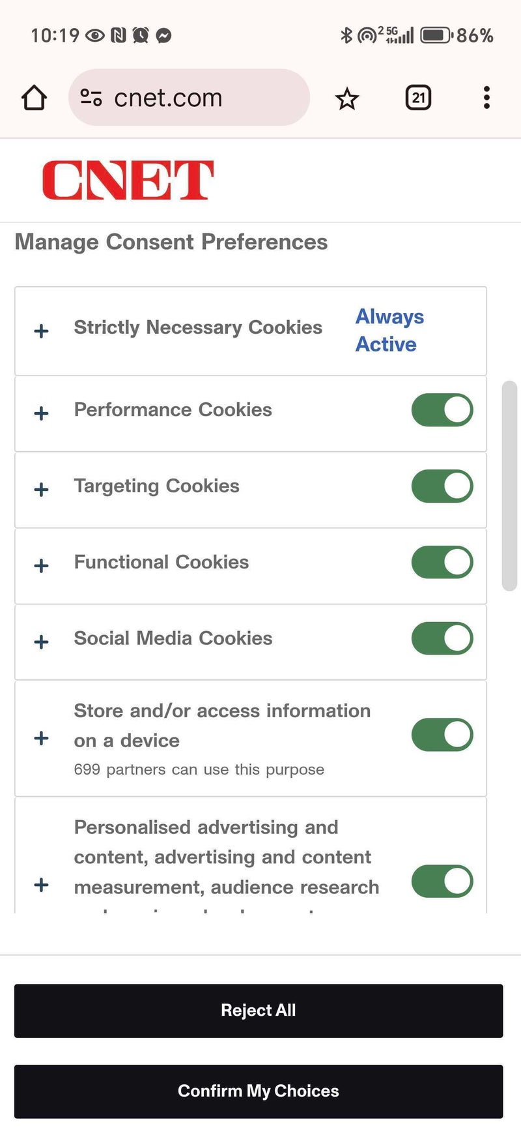This screenshot has height=1141, width=521.
Task: Open the tab switcher showing 21 tabs
Action: (418, 98)
